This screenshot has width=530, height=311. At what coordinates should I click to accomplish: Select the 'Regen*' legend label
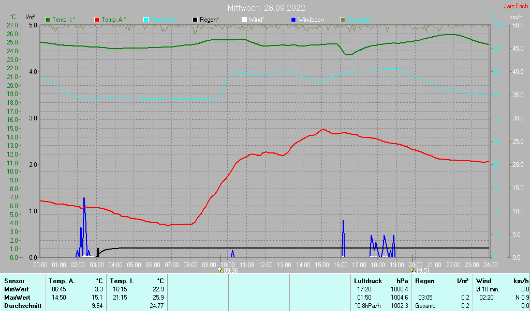point(209,20)
